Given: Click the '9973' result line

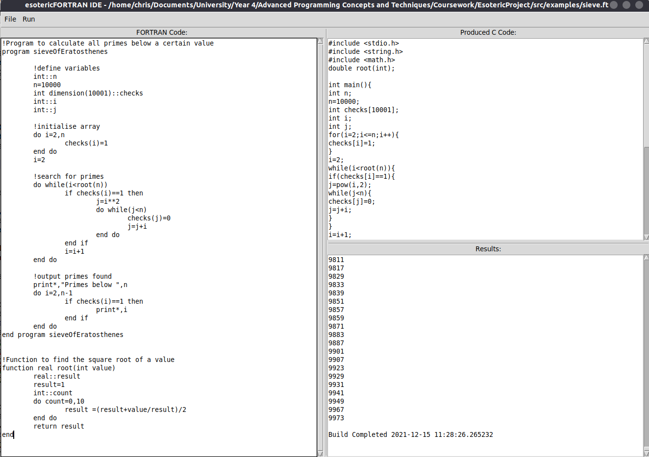Looking at the screenshot, I should (336, 418).
